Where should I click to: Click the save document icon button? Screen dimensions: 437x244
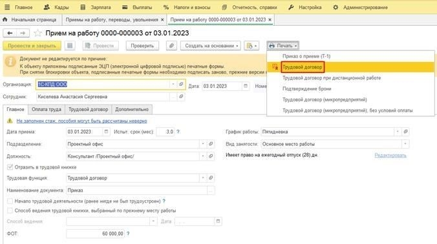[70, 46]
